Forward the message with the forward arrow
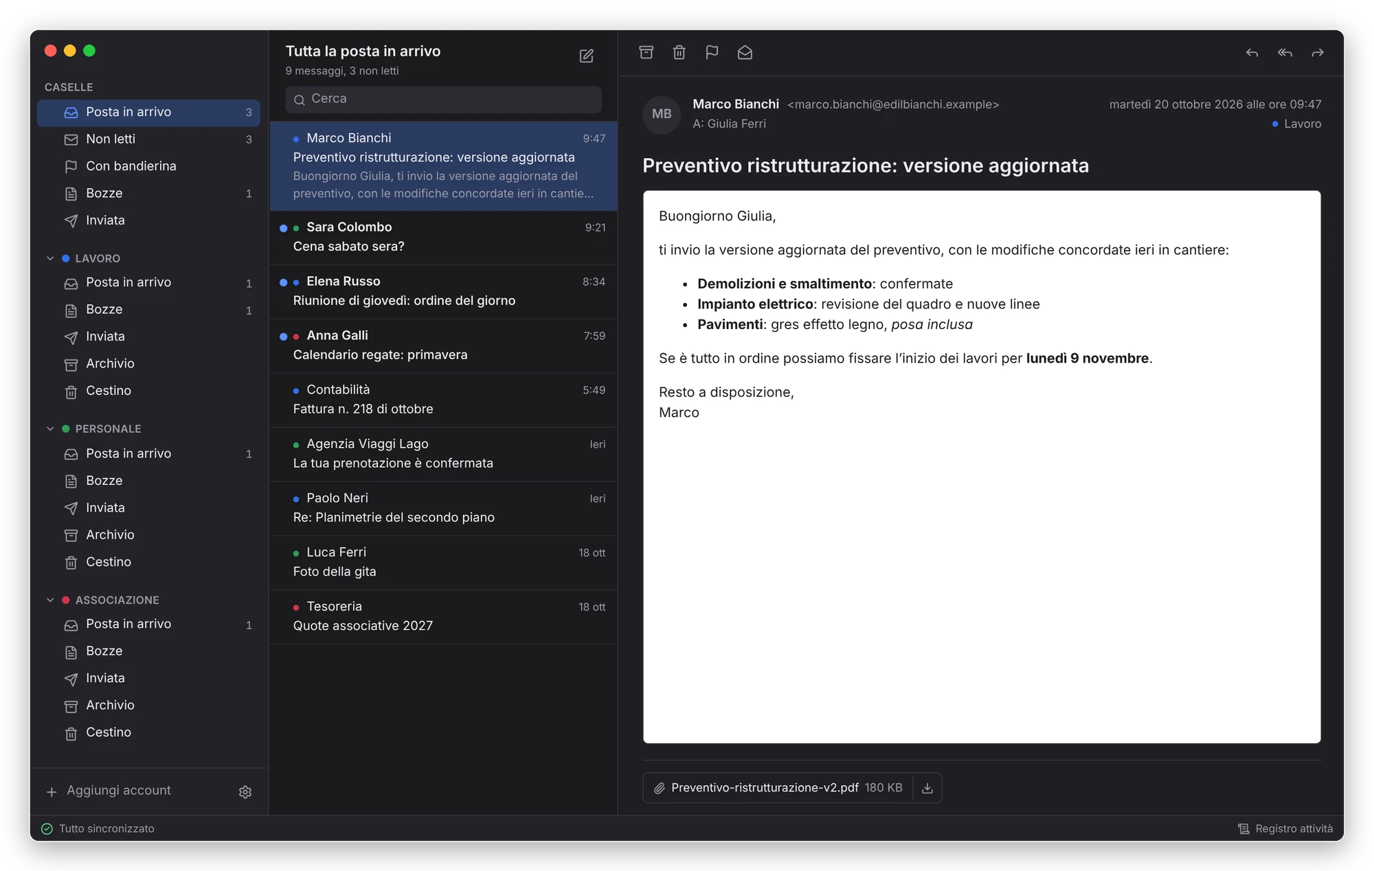The height and width of the screenshot is (871, 1374). pyautogui.click(x=1318, y=53)
